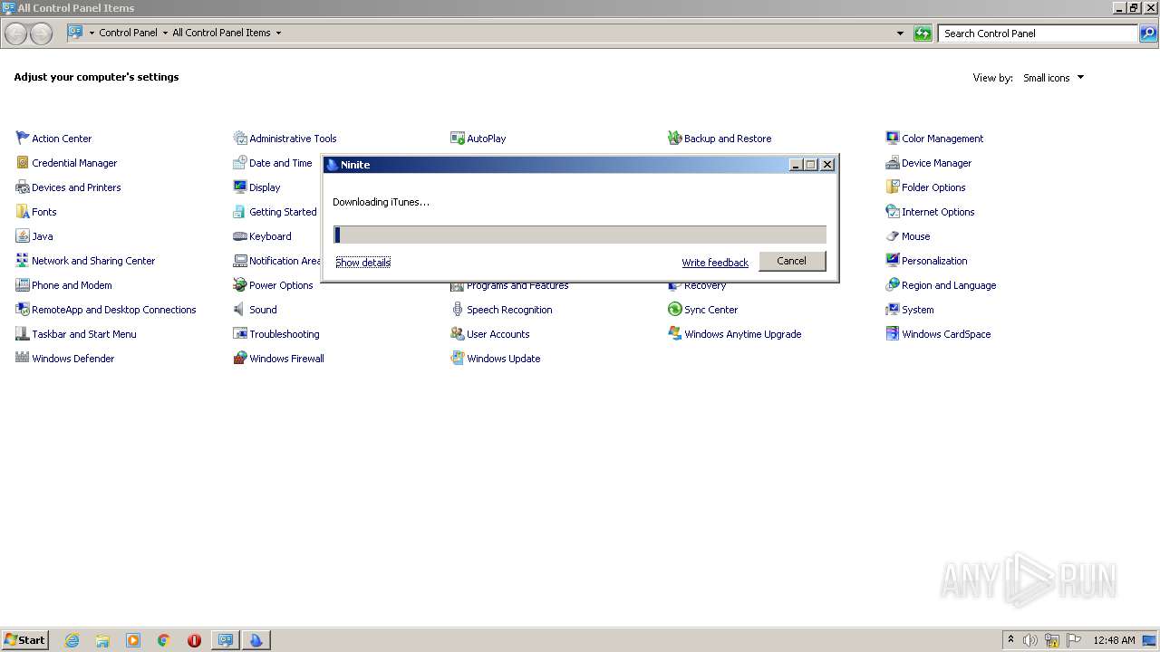1160x652 pixels.
Task: Open the Java control panel icon
Action: point(23,235)
